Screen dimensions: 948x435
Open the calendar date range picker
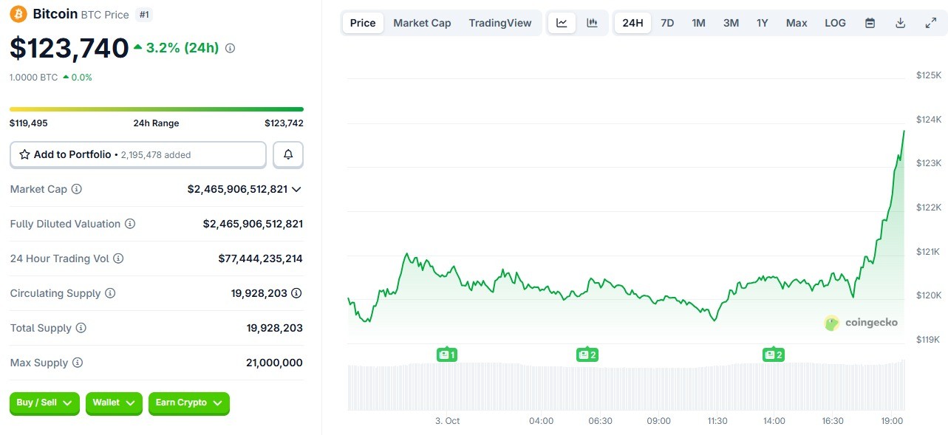(x=870, y=23)
